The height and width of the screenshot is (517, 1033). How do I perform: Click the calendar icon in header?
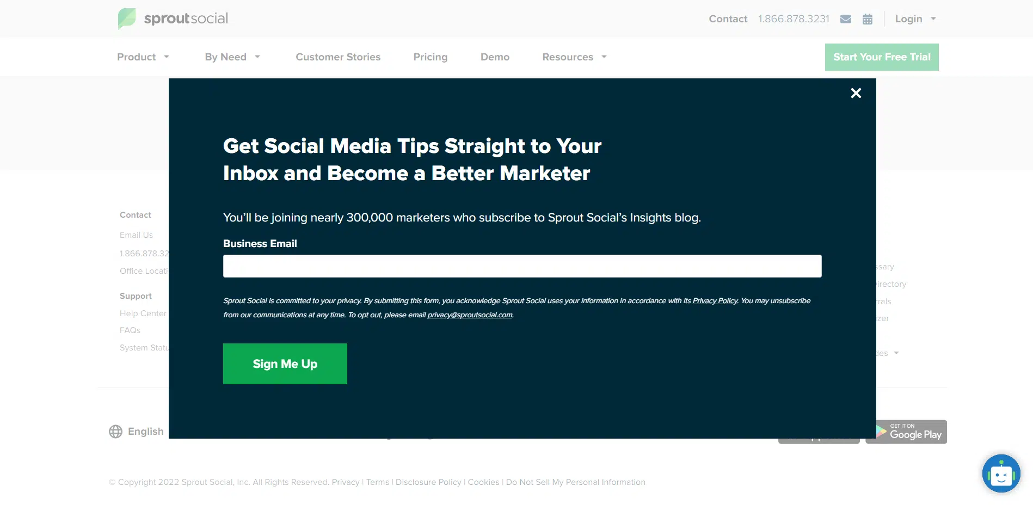click(868, 19)
